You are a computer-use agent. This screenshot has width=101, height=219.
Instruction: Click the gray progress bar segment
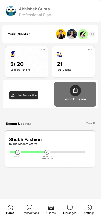pyautogui.click(x=68, y=152)
